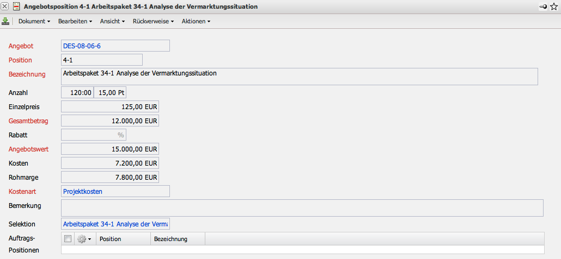This screenshot has width=561, height=259.
Task: Open the Ansicht dropdown
Action: (112, 21)
